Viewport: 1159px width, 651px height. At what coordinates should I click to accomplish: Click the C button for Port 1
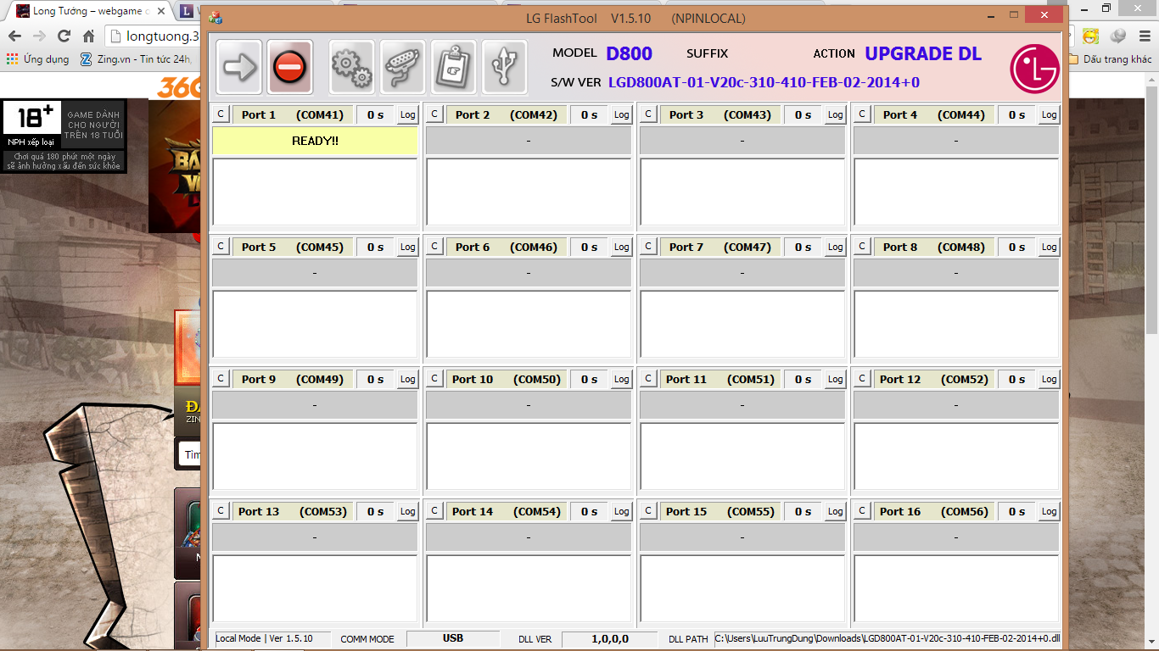220,114
